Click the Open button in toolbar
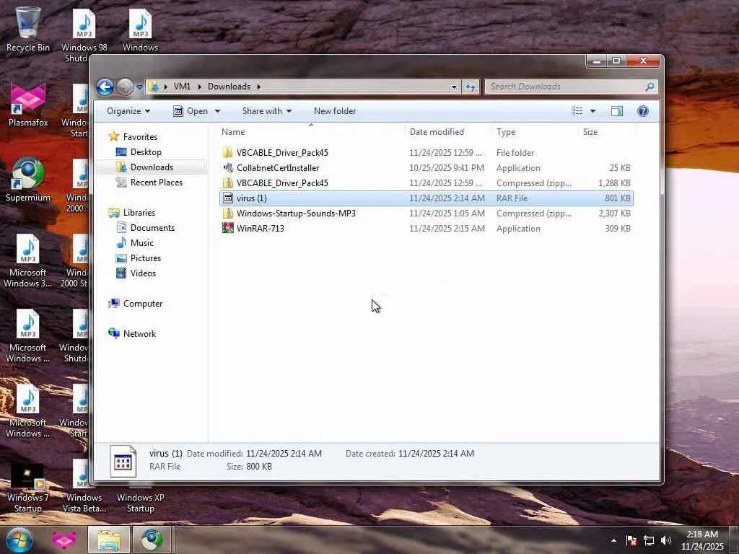 pos(191,111)
